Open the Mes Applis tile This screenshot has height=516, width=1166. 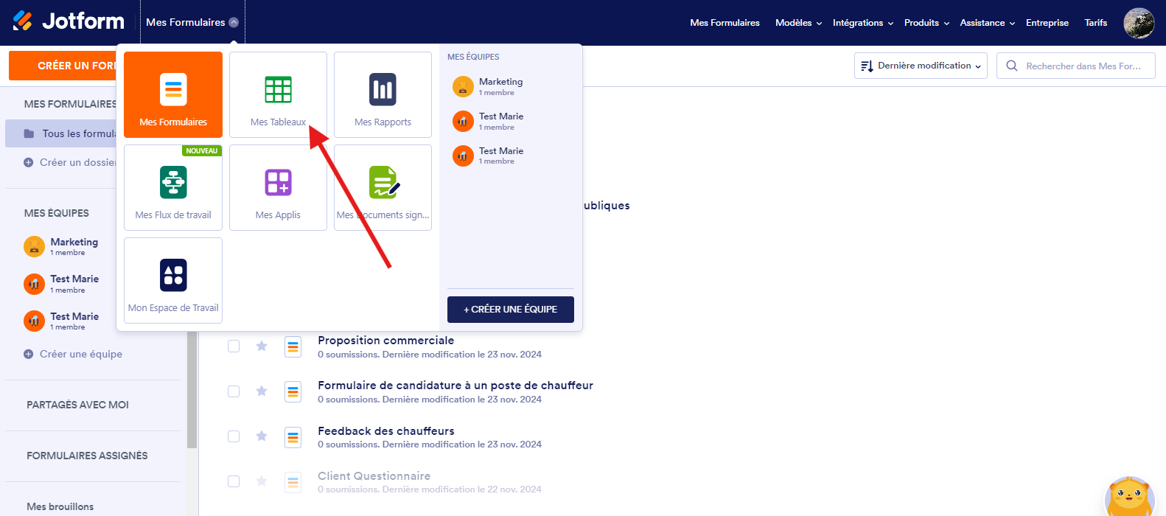pyautogui.click(x=278, y=187)
